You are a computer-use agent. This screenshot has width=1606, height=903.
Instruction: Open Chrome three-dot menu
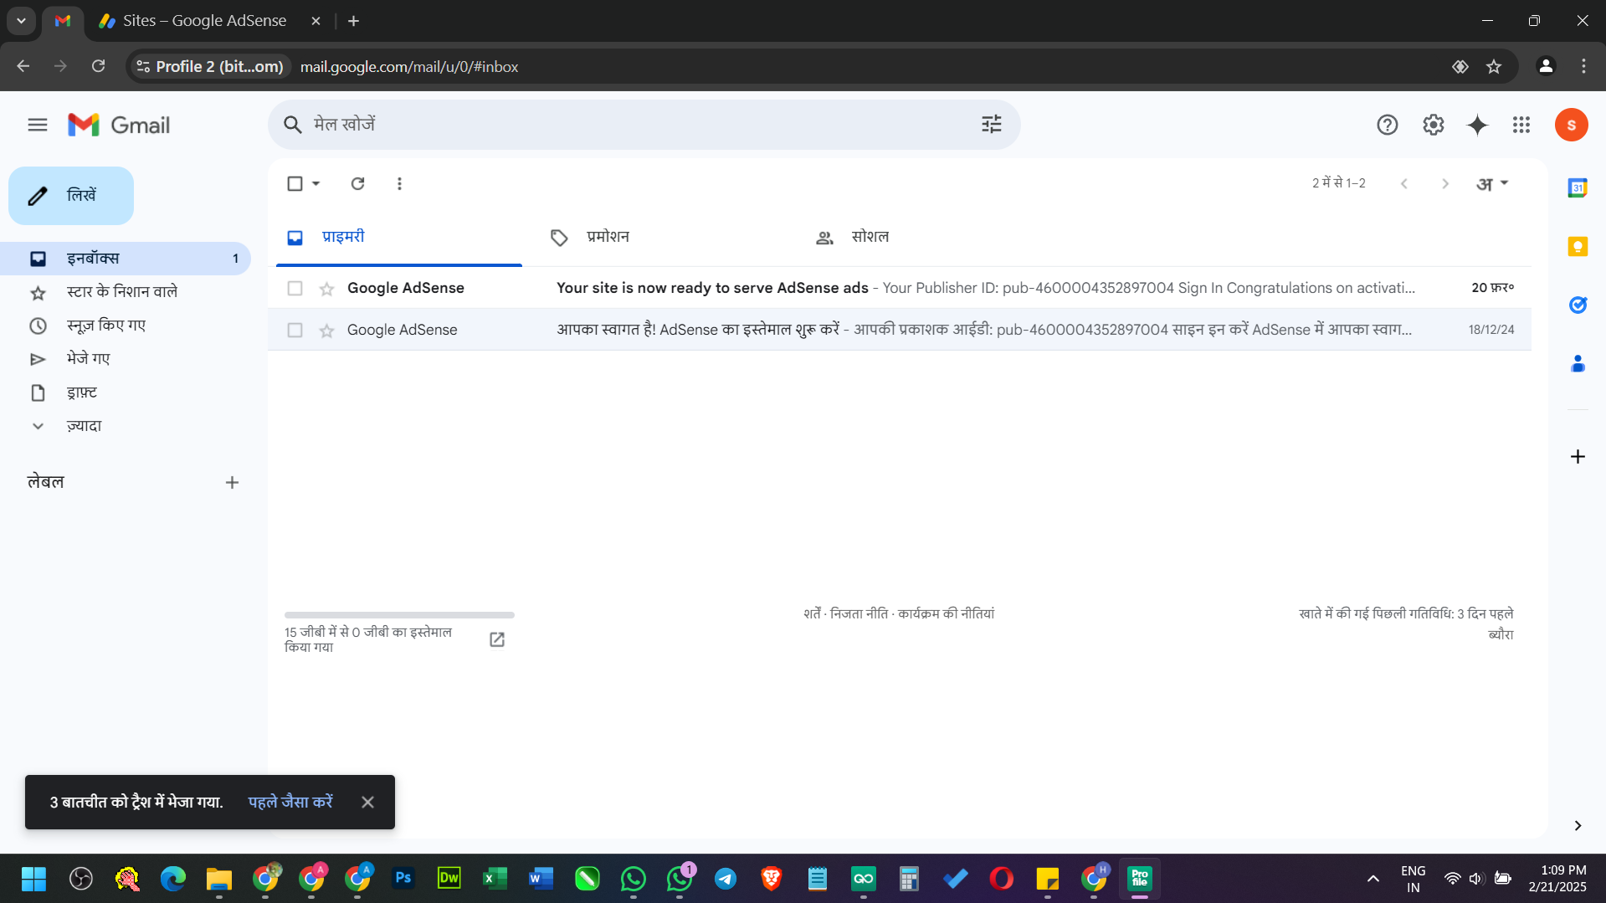1583,66
